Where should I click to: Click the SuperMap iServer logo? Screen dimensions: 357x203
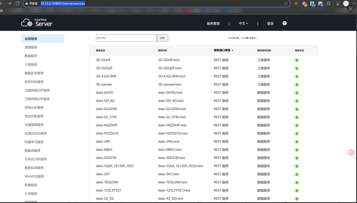(x=37, y=23)
